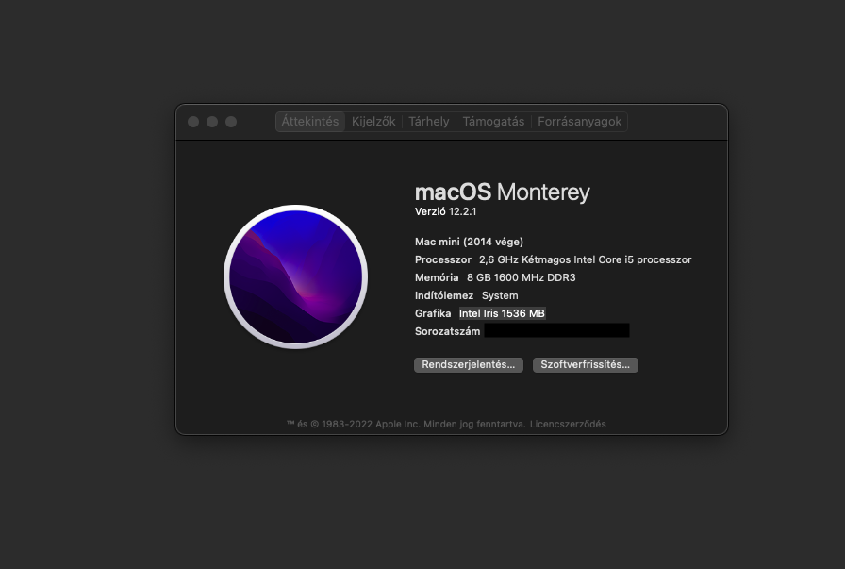Click the Memória label
The height and width of the screenshot is (569, 845).
click(437, 277)
